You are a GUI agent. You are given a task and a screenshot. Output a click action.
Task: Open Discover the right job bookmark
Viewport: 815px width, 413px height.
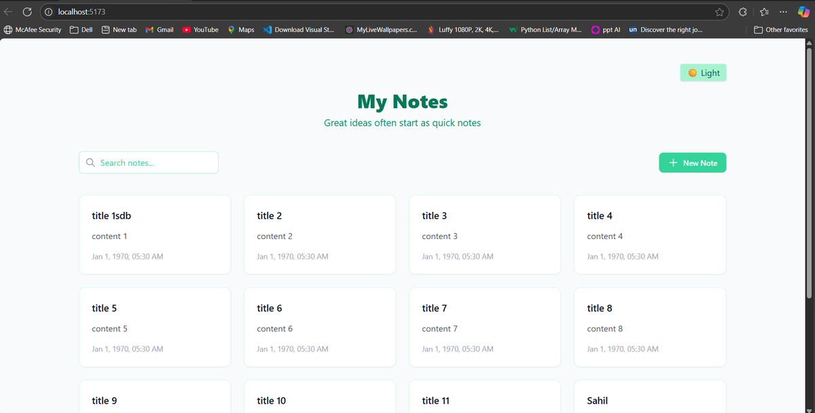666,30
